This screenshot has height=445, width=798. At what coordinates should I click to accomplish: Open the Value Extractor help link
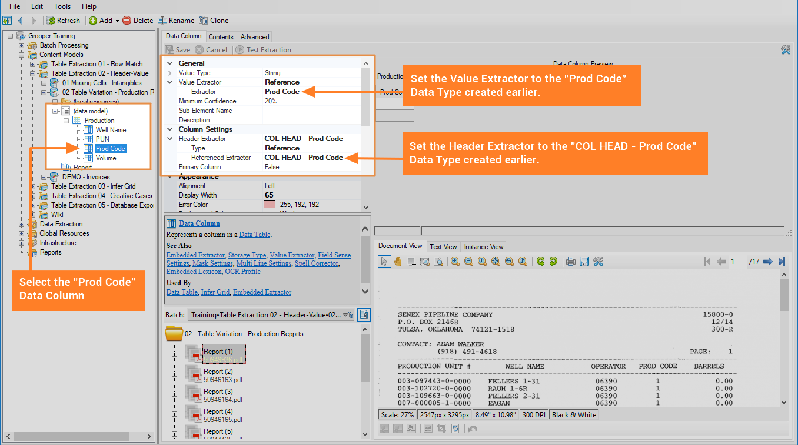292,255
